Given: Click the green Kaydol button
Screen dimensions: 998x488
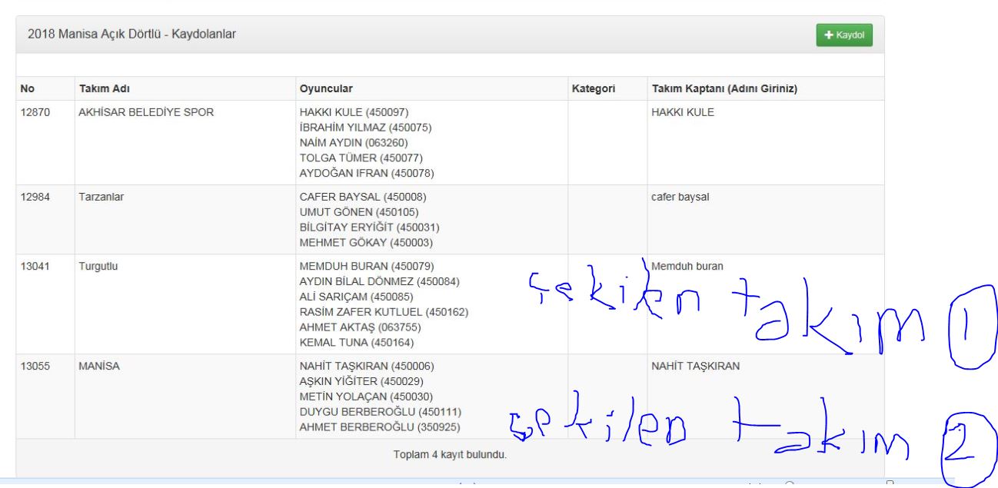Looking at the screenshot, I should (x=844, y=35).
